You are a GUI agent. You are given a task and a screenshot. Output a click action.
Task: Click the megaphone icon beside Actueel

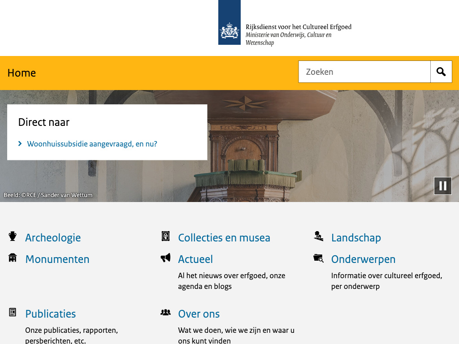[165, 258]
